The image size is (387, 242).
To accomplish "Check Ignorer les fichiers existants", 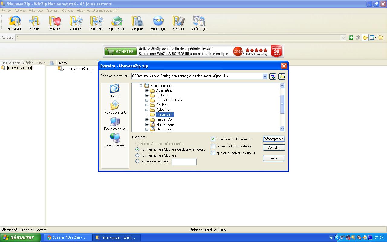I will point(213,153).
